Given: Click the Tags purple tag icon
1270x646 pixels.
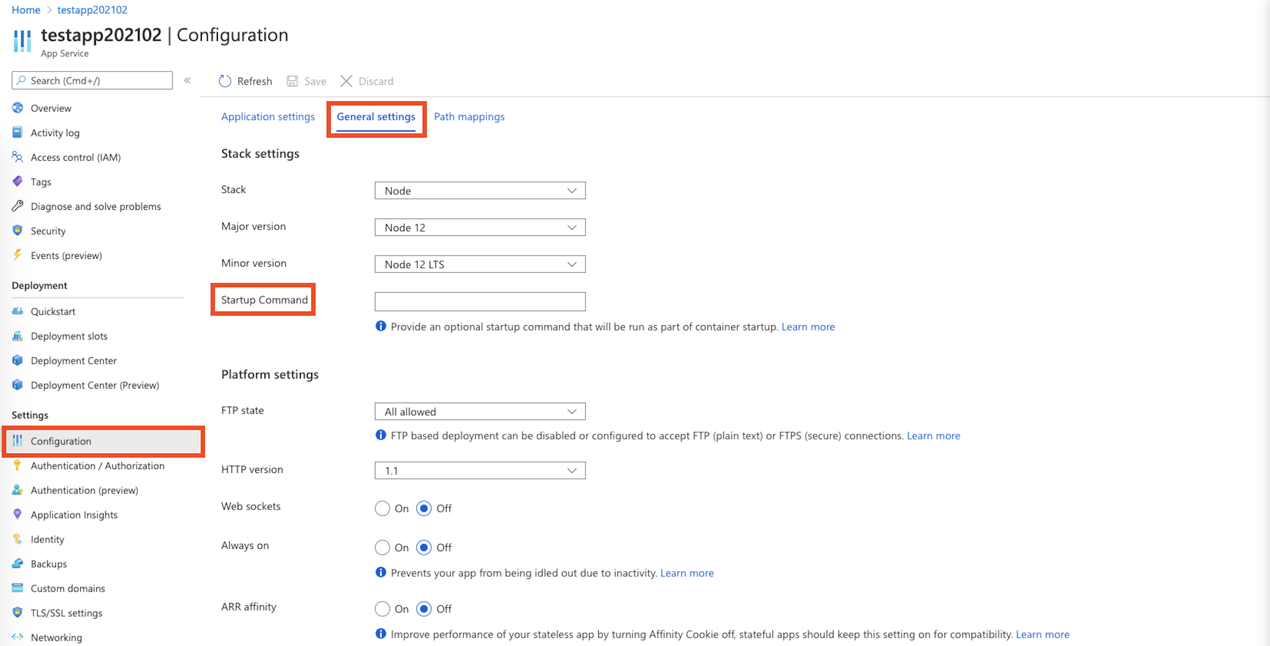Looking at the screenshot, I should coord(18,181).
